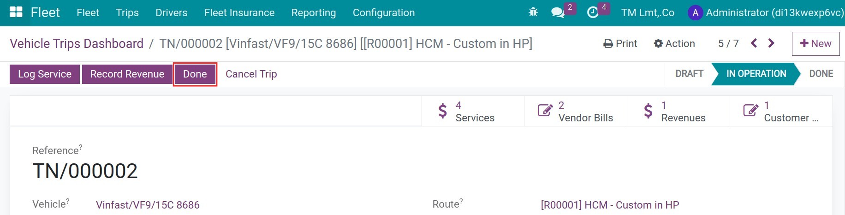
Task: Open the activities clock icon
Action: tap(593, 12)
